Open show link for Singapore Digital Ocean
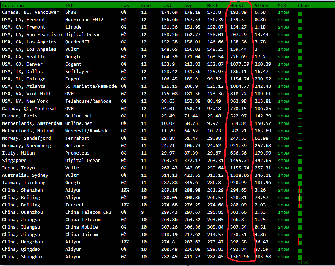 pyautogui.click(x=283, y=161)
